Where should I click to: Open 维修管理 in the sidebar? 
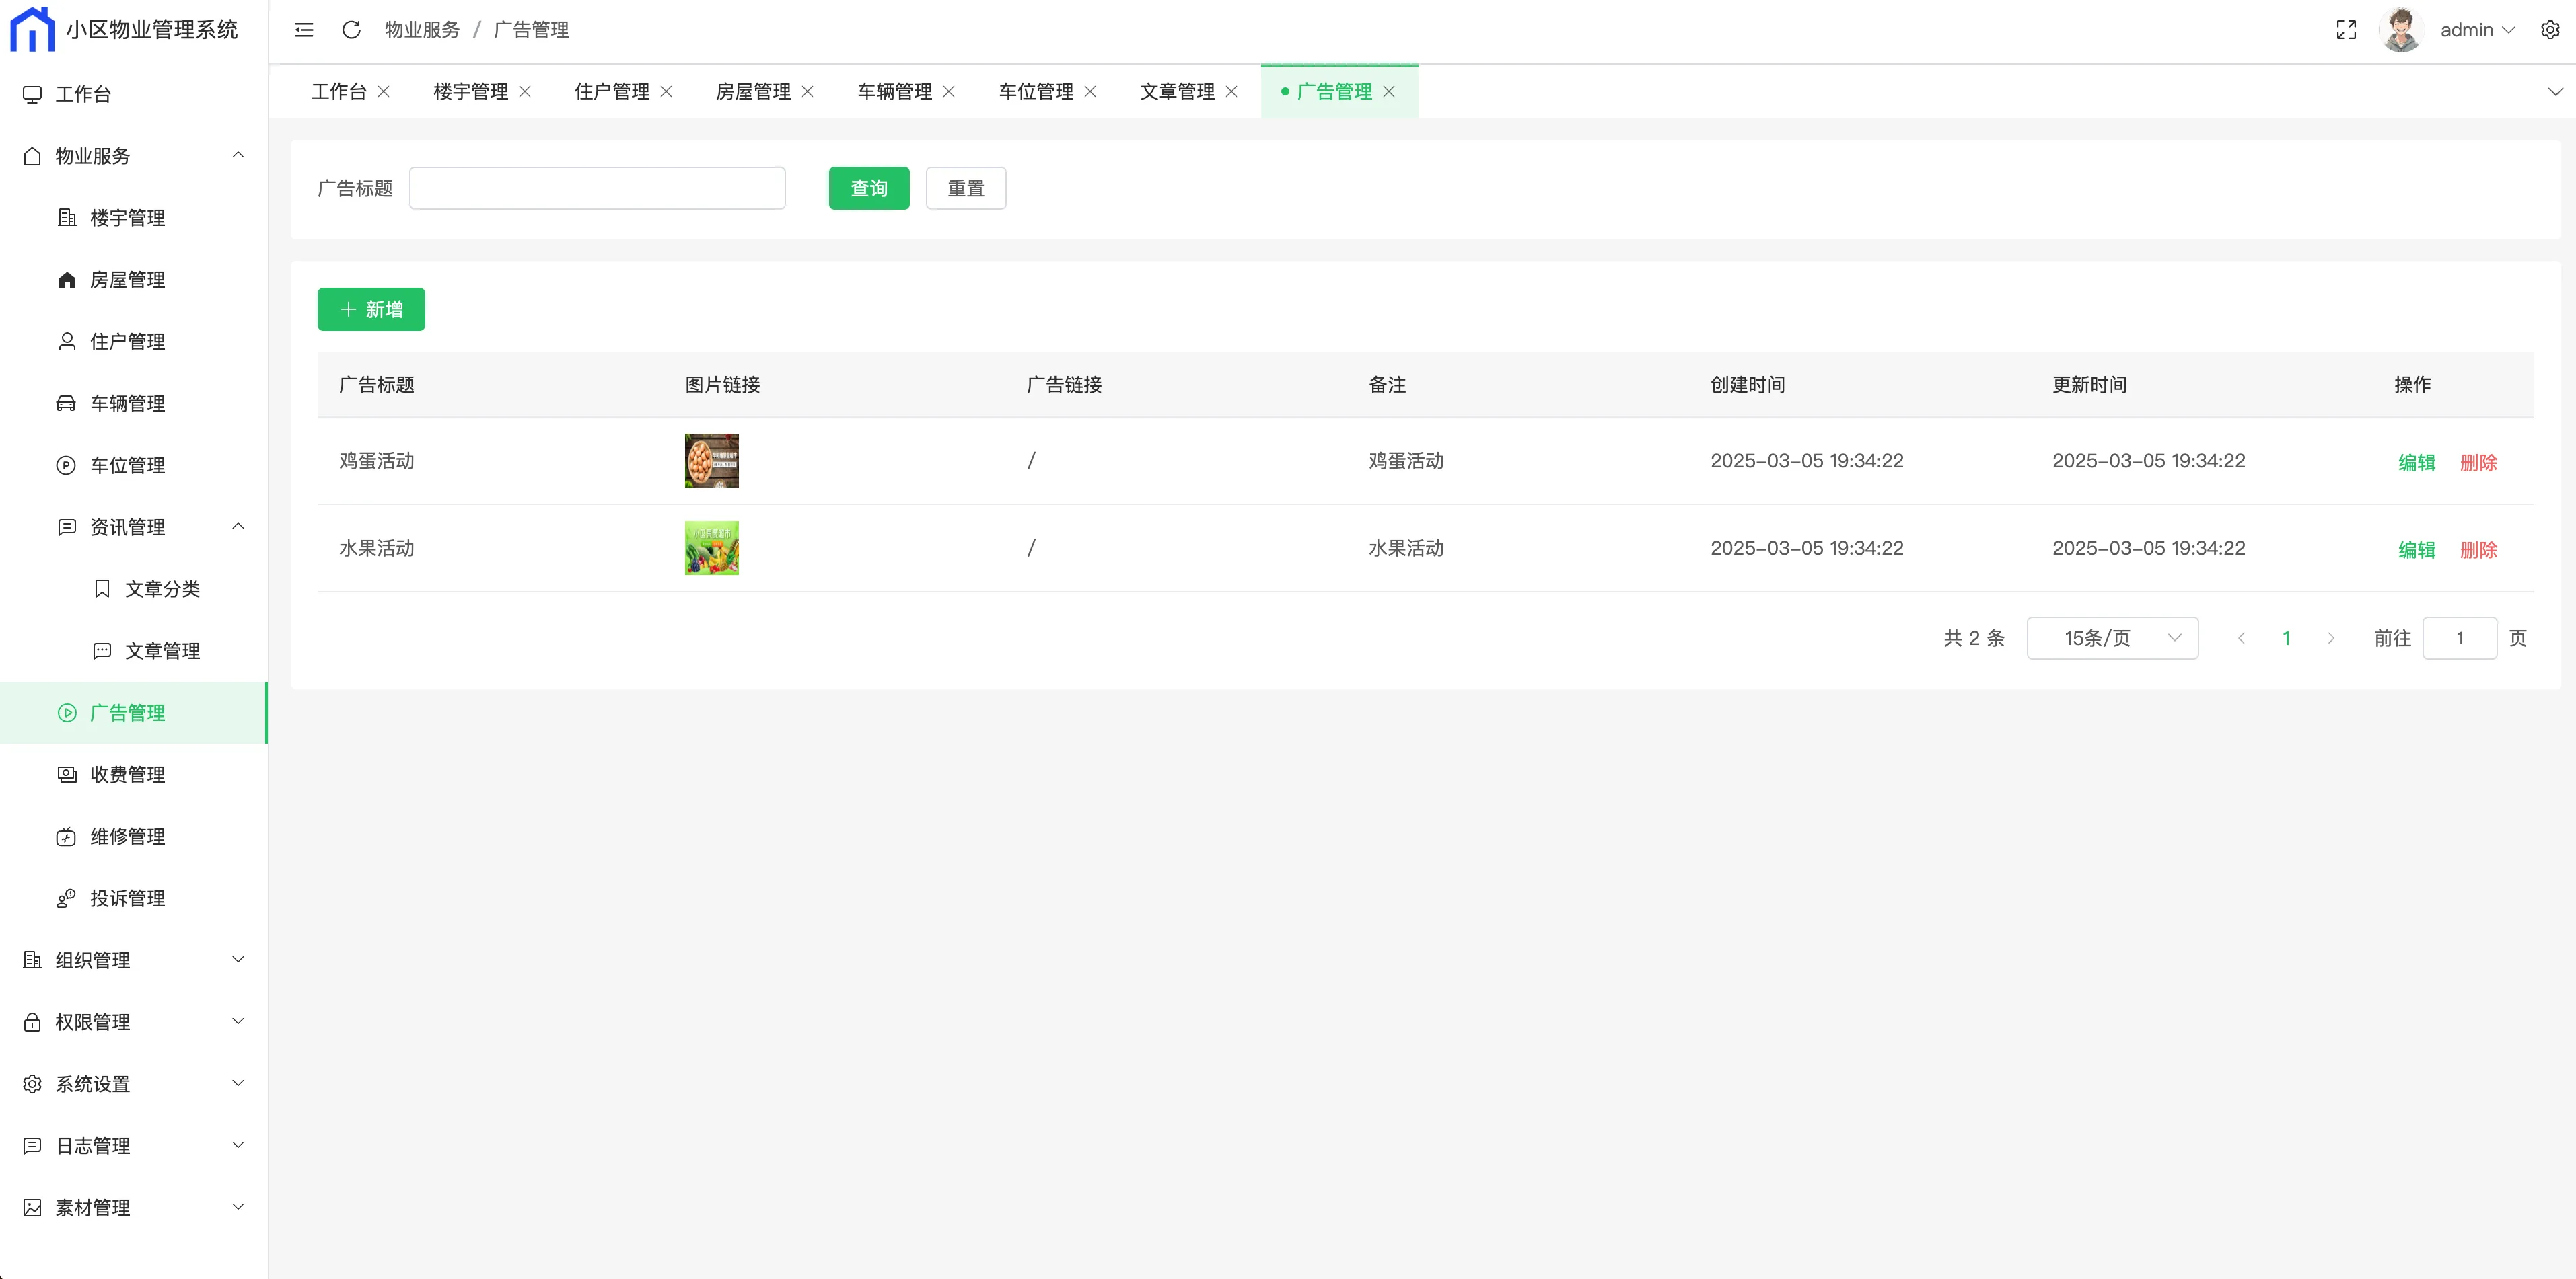127,837
